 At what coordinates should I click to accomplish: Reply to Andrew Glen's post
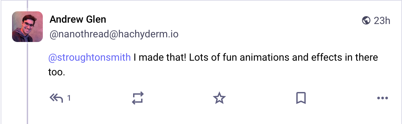pyautogui.click(x=56, y=98)
